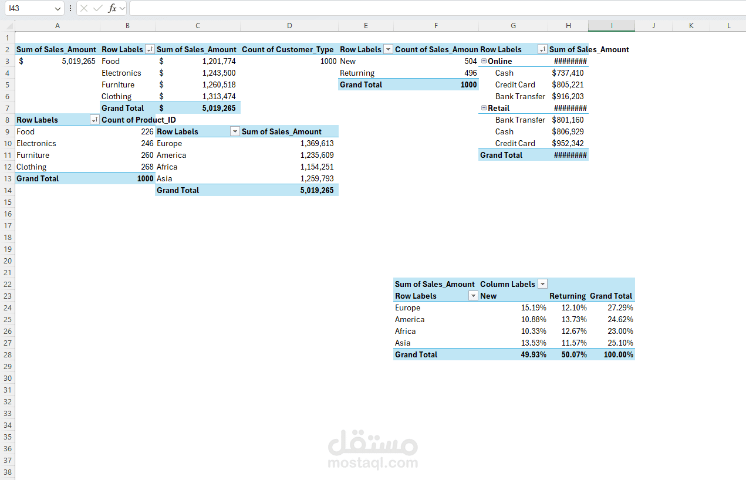746x480 pixels.
Task: Collapse the Retail group in pivot table
Action: pyautogui.click(x=484, y=108)
